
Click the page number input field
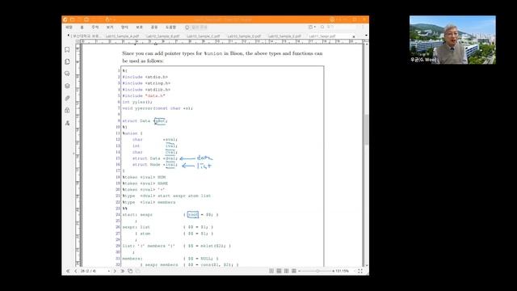pyautogui.click(x=94, y=271)
